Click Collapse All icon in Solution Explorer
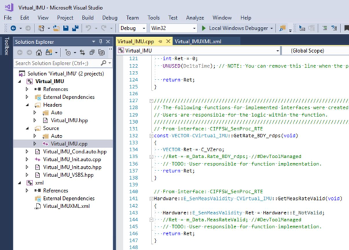 click(92, 53)
